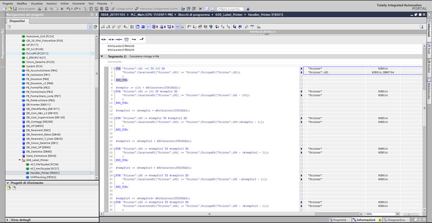Open the Proprietà inspector tab
The width and height of the screenshot is (432, 223).
tap(339, 220)
